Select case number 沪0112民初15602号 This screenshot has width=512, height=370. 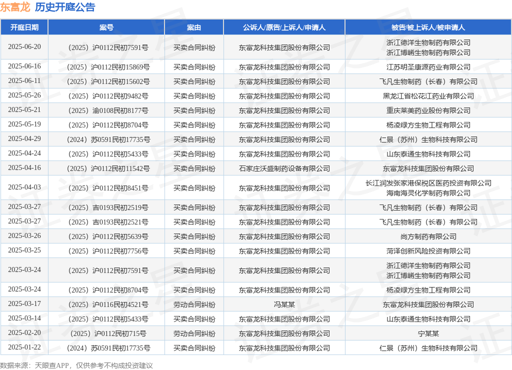[x=108, y=81]
